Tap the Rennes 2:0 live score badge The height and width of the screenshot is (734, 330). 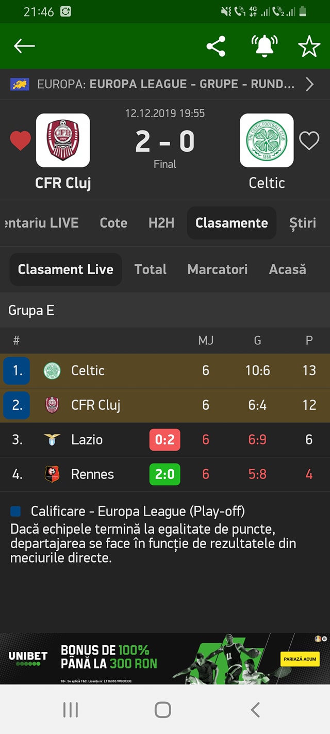pos(165,474)
